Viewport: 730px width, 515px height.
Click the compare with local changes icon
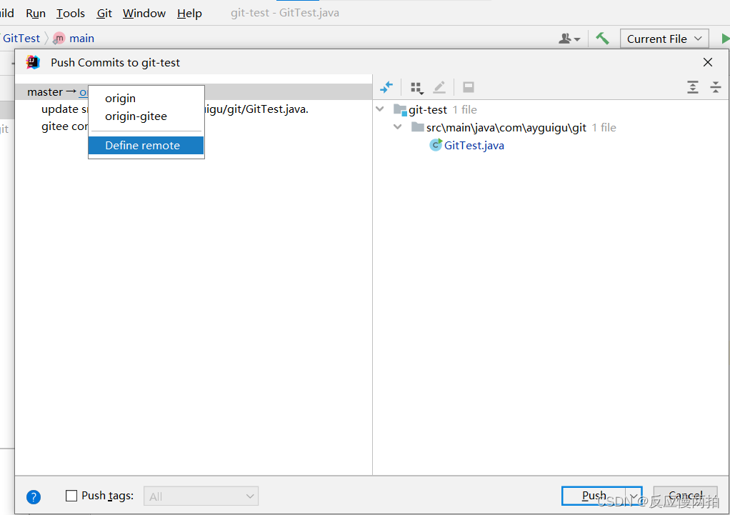pyautogui.click(x=386, y=87)
